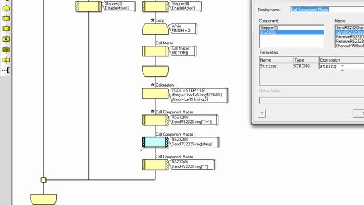This screenshot has height=205, width=364.
Task: Select the Stepper DisableMotor flowchart block
Action: coord(89,6)
